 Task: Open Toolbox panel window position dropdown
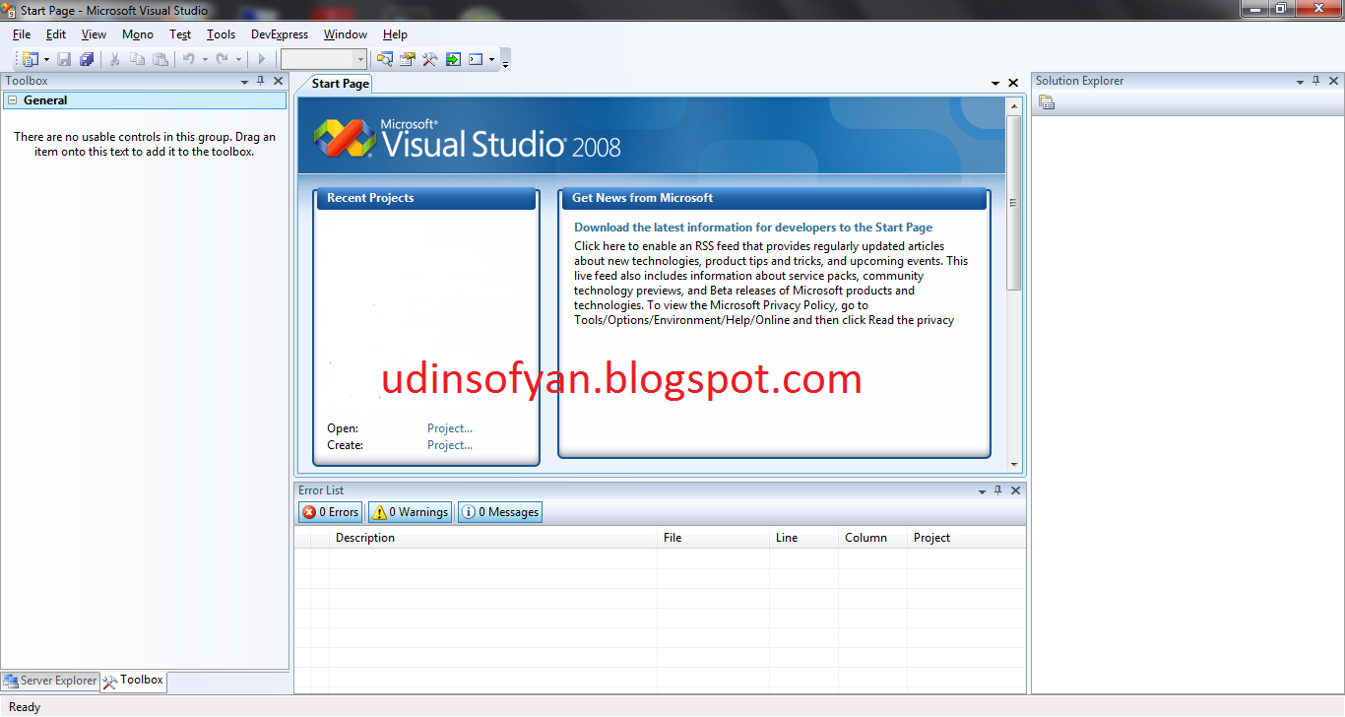[x=245, y=82]
